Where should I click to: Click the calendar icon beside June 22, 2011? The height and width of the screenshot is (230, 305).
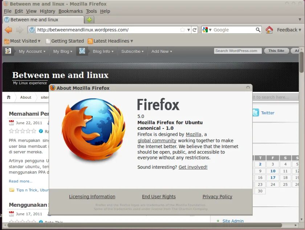click(12, 123)
